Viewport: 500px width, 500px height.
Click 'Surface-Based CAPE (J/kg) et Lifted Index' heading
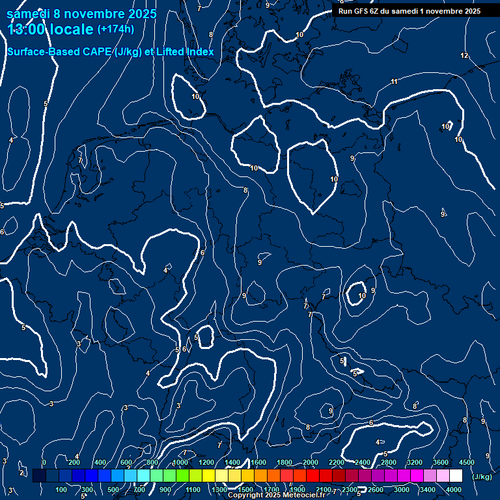[x=110, y=51]
